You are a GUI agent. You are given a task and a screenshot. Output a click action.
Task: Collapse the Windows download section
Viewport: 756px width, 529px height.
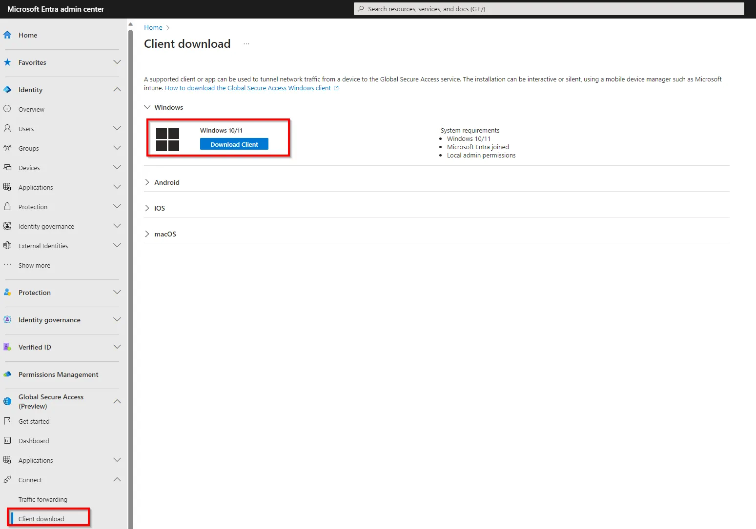pos(147,107)
